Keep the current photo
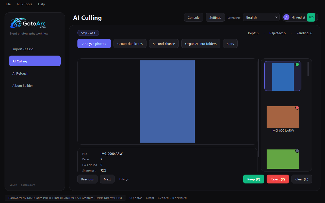 (x=254, y=179)
